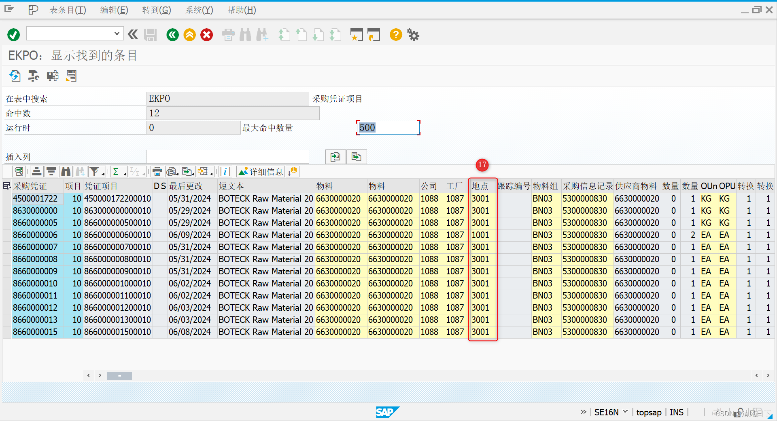Viewport: 777px width, 421px height.
Task: Click the green Back arrow icon
Action: (x=172, y=35)
